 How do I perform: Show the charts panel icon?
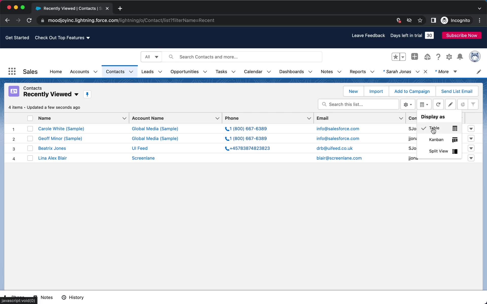[x=463, y=104]
